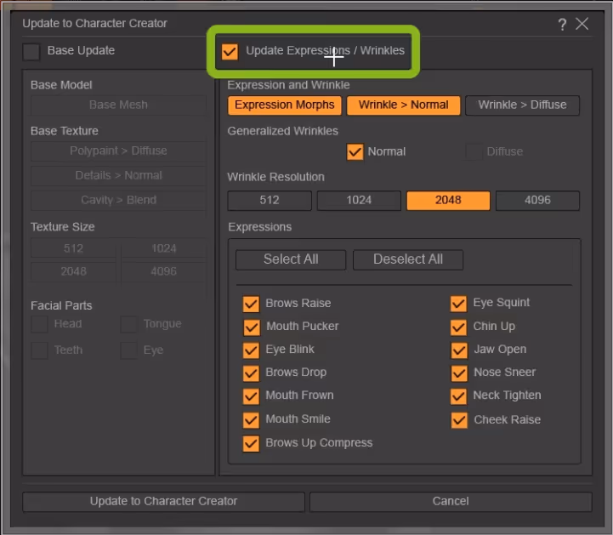Check the Head facial part
The width and height of the screenshot is (613, 535).
pos(39,325)
